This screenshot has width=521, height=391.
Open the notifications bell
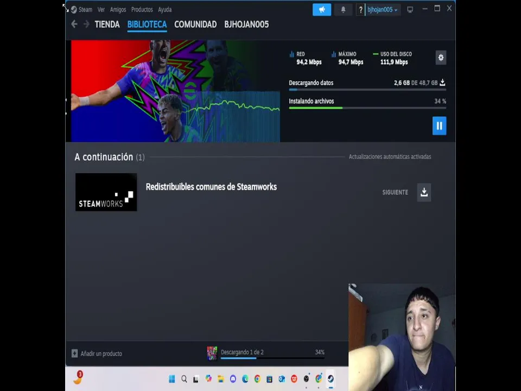coord(343,10)
